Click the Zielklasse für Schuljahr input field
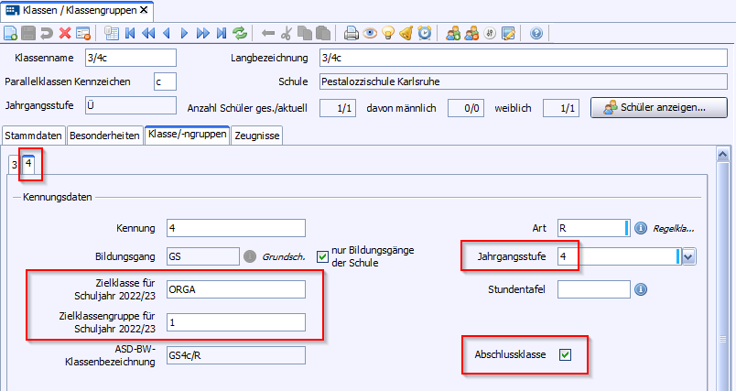The width and height of the screenshot is (736, 391). [x=235, y=289]
